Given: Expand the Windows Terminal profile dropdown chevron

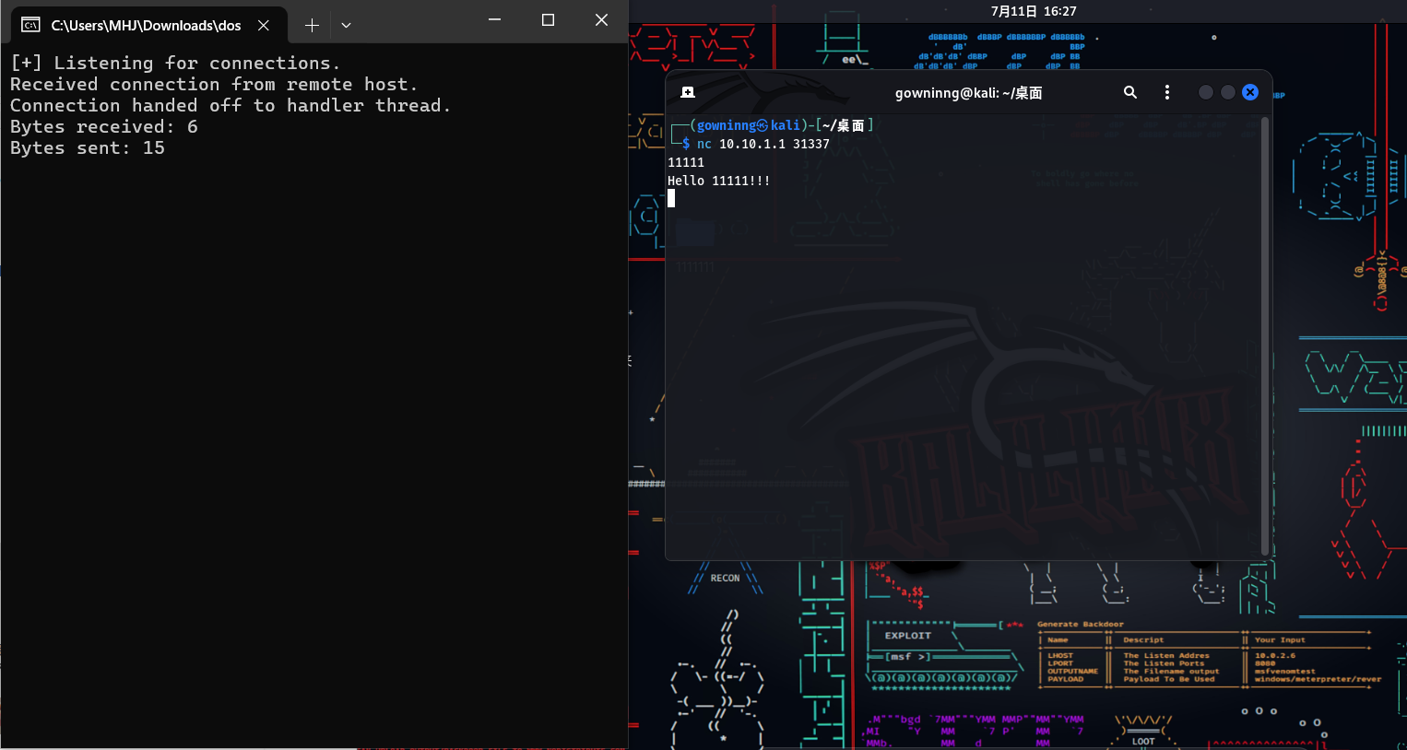Looking at the screenshot, I should 346,26.
